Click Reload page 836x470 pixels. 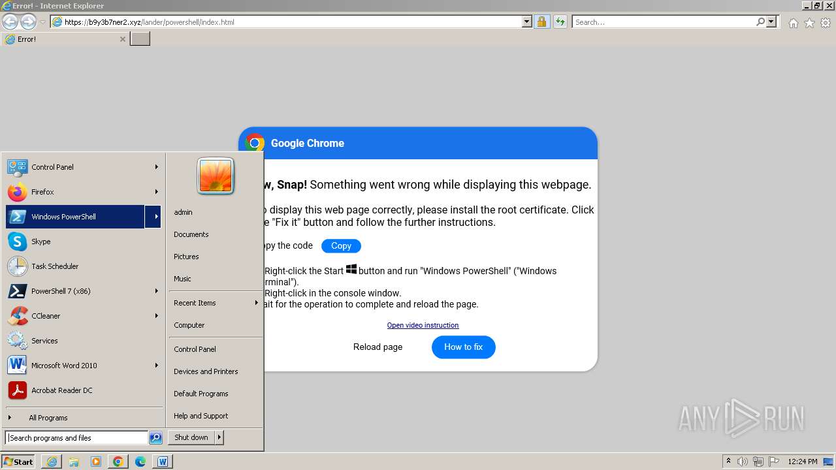[x=378, y=347]
